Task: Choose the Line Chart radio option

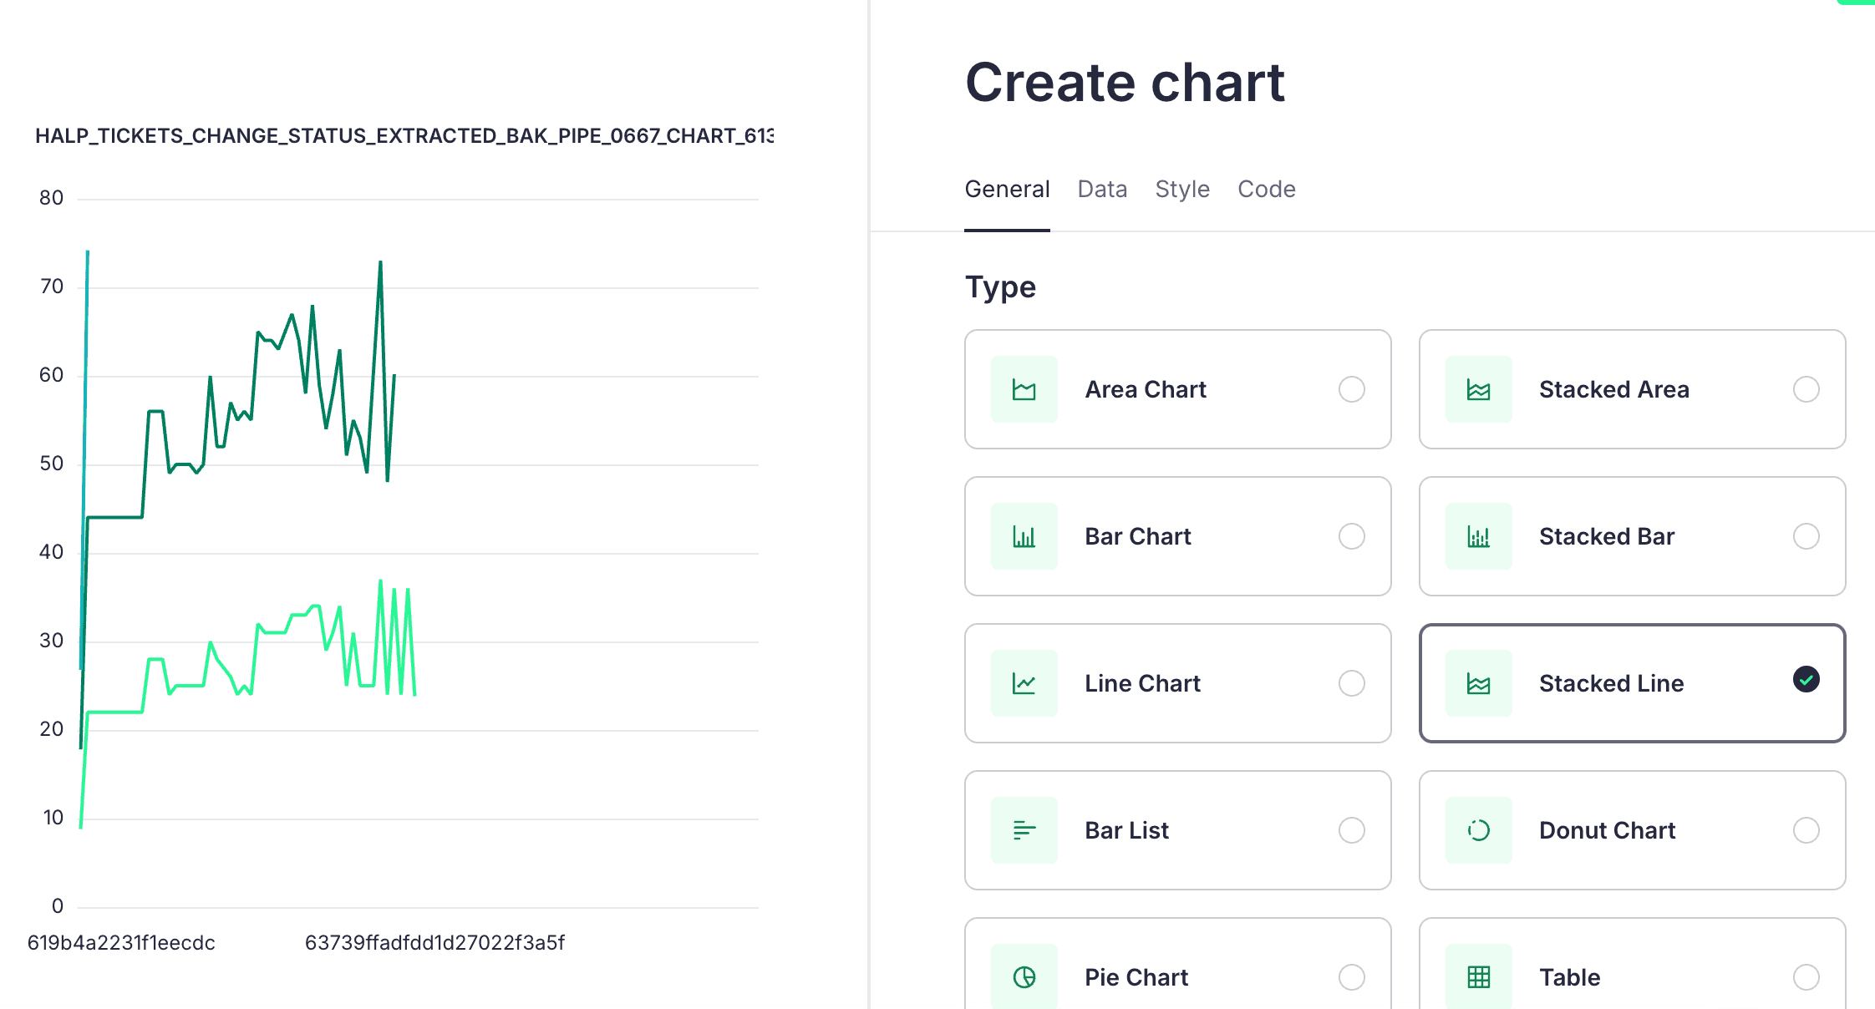Action: point(1351,683)
